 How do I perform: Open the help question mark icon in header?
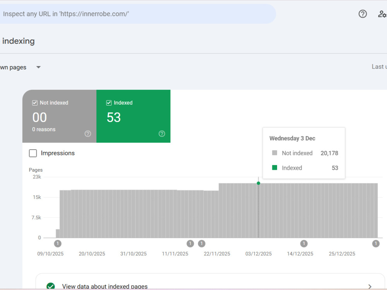[363, 14]
